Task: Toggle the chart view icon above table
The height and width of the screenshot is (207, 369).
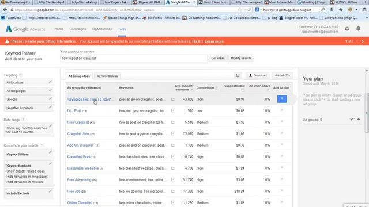Action: 238,75
